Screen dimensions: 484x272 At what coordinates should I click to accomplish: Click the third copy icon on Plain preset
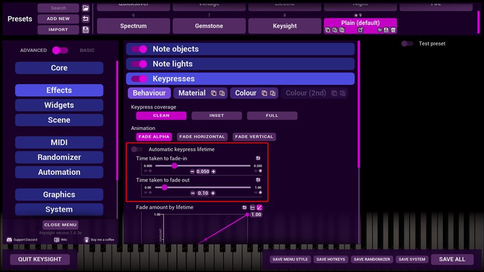342,30
